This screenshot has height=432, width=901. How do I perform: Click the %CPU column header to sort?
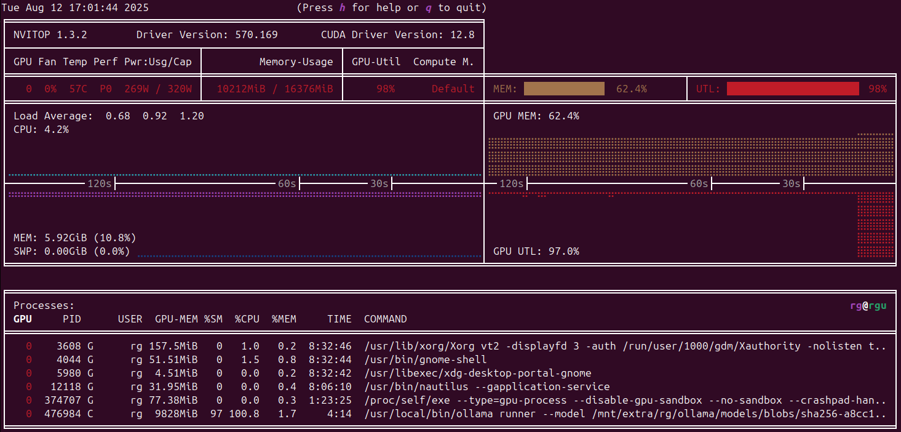click(247, 319)
